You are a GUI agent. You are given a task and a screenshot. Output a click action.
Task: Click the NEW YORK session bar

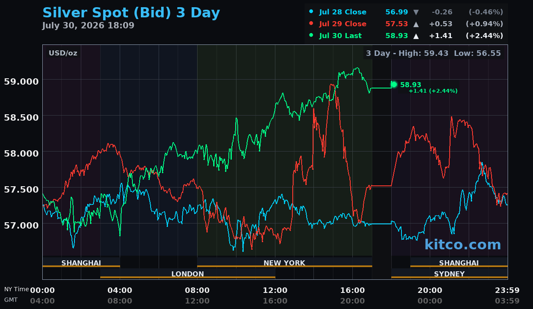(284, 262)
